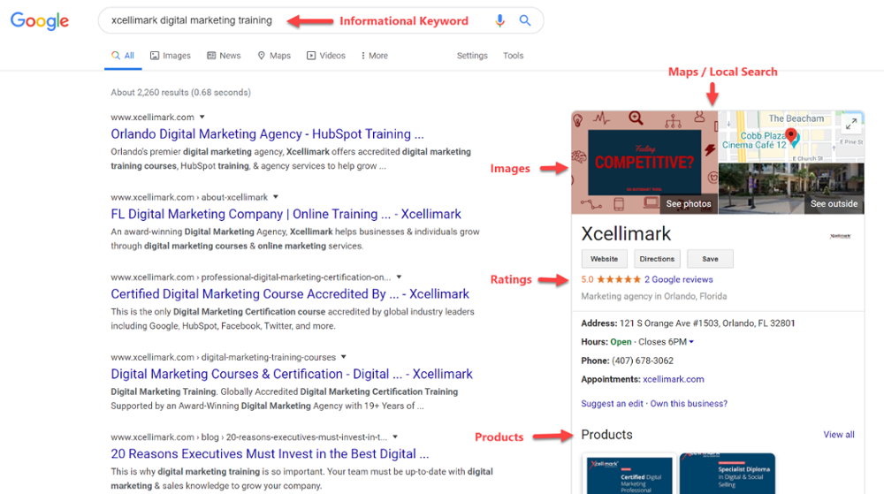Click the Save button
The image size is (884, 494).
coord(711,259)
